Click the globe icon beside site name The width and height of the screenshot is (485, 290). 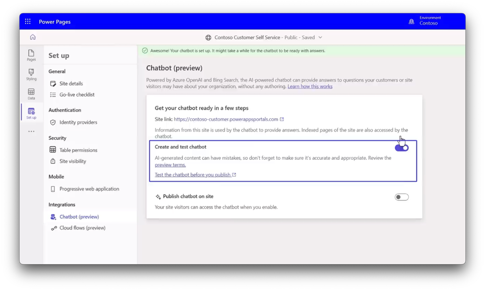click(x=208, y=37)
